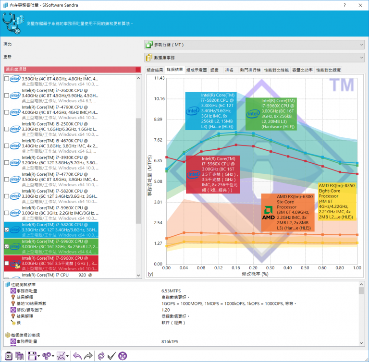369x362 pixels.
Task: Click the results panel scroll down arrow
Action: 361,343
